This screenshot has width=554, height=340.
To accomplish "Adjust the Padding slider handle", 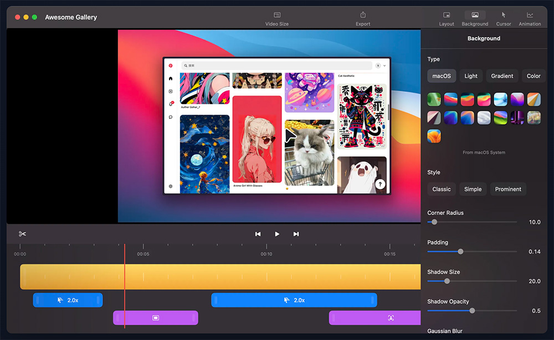I will (460, 252).
